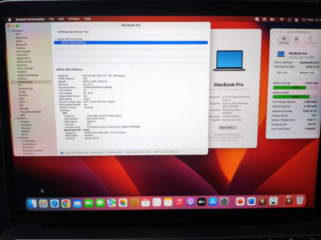The image size is (321, 240).
Task: Collapse the Network section in sidebar
Action: pos(15,118)
